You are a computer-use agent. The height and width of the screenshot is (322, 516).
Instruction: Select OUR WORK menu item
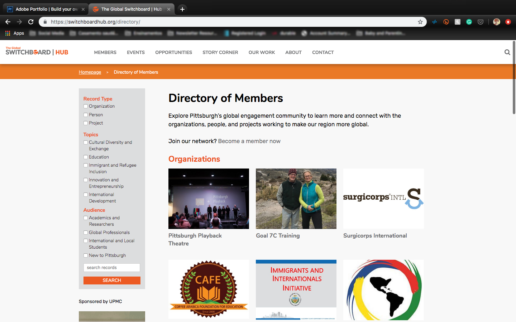(262, 52)
